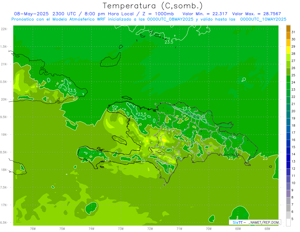Click the '70W' longitude axis label
The width and height of the screenshot is (300, 232).
209,229
